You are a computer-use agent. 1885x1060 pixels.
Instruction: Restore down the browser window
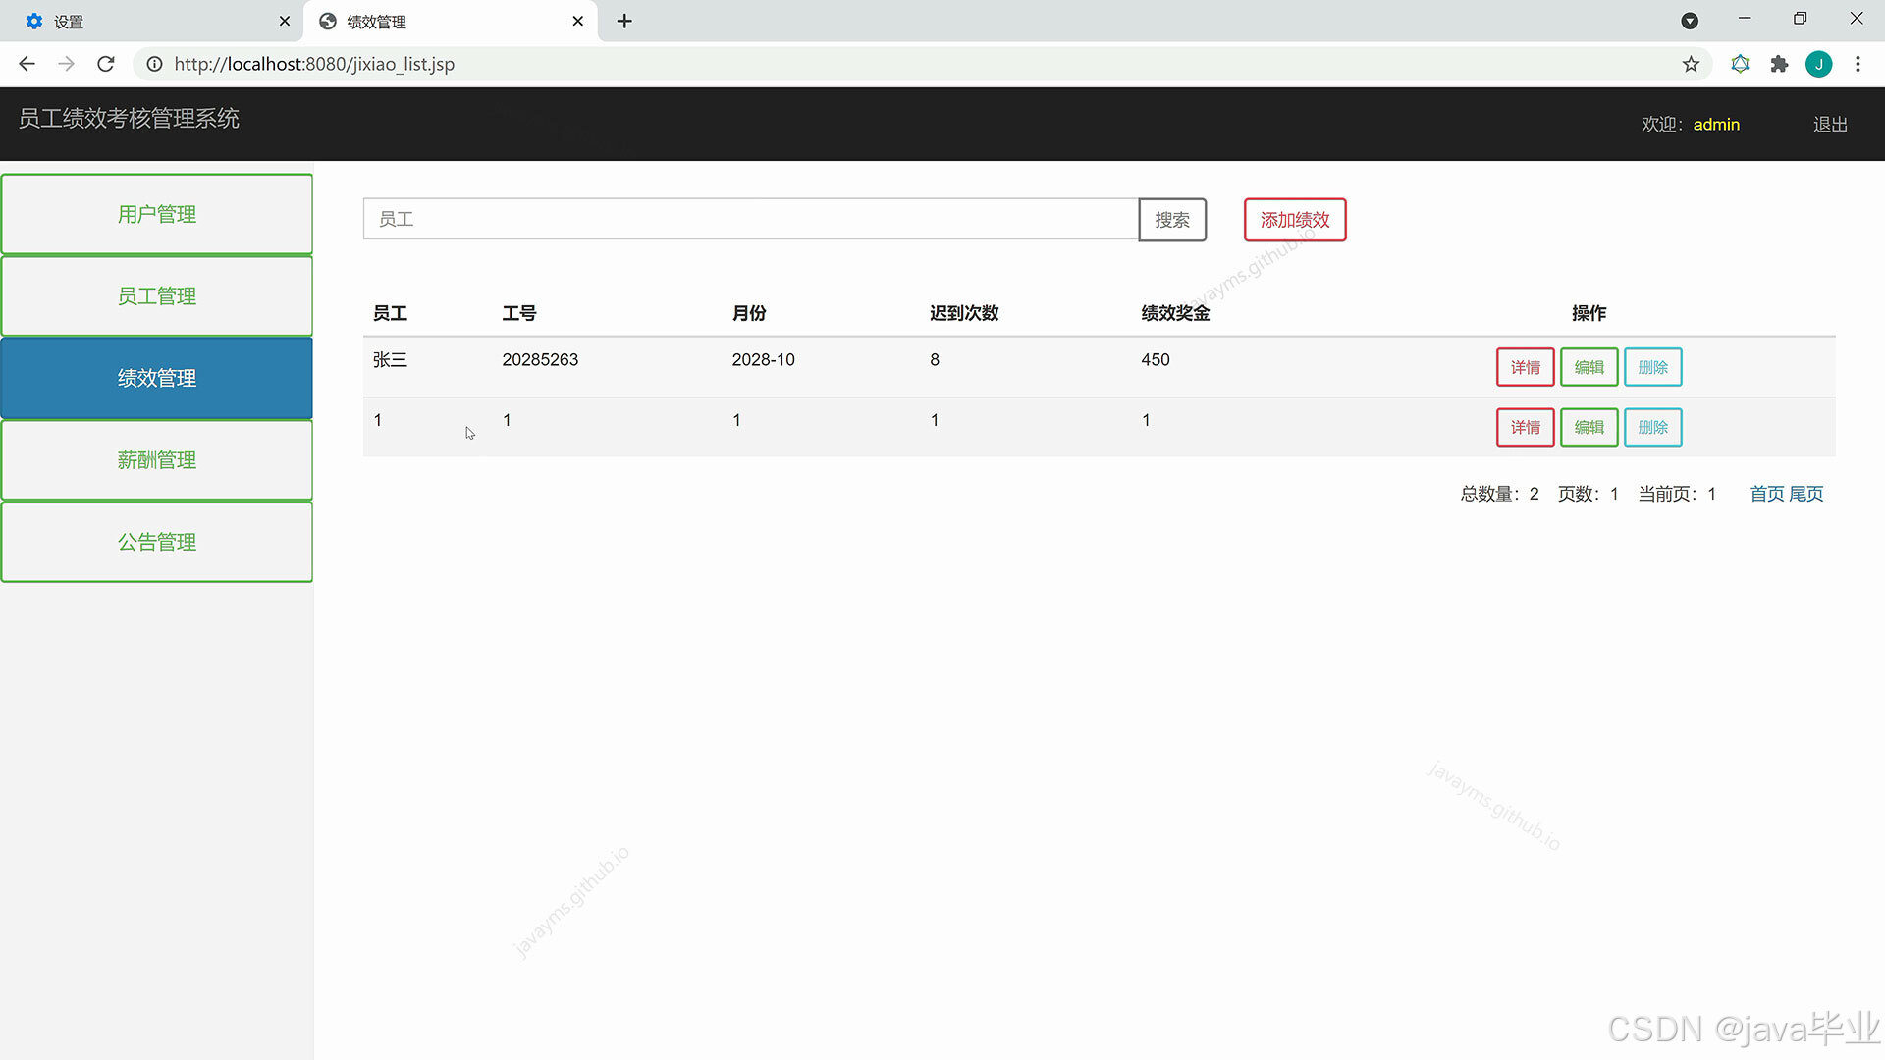[x=1800, y=19]
